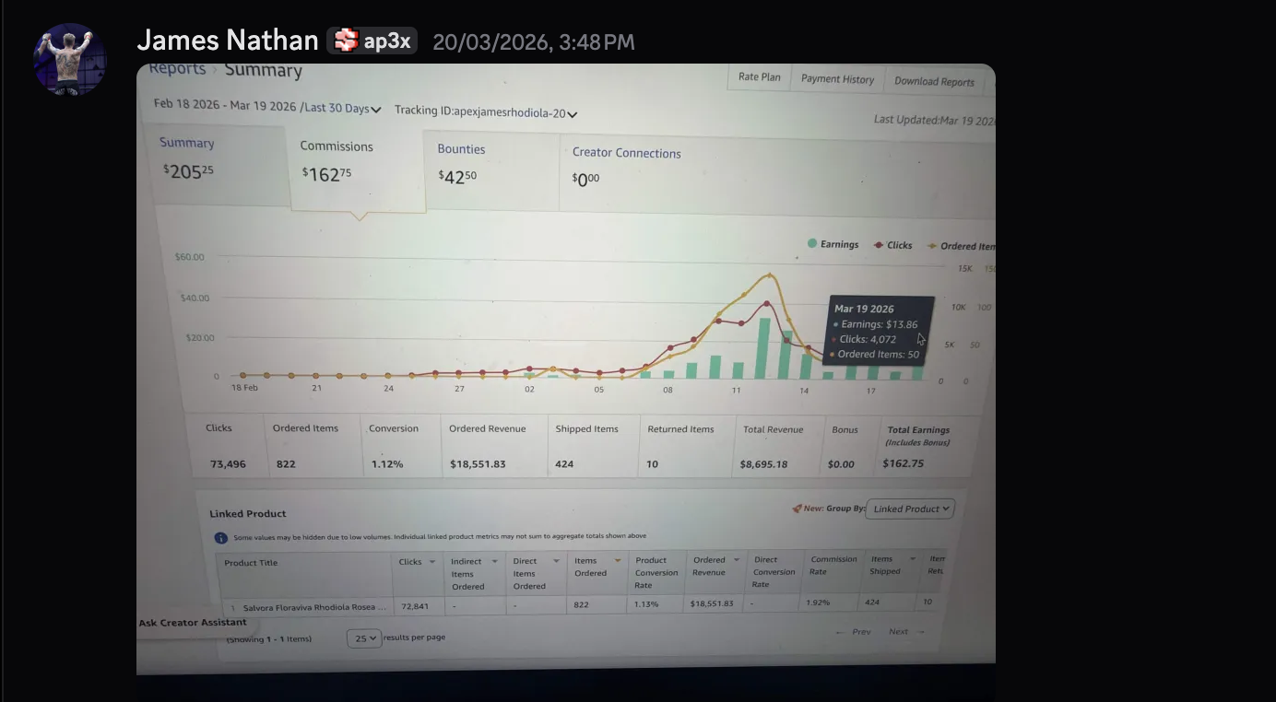Click the Linked Product section heading
Screen dimensions: 1276x702
pos(248,514)
